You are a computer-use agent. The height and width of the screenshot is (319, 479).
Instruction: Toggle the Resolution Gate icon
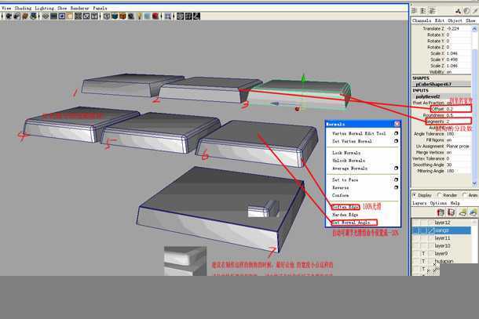point(62,16)
